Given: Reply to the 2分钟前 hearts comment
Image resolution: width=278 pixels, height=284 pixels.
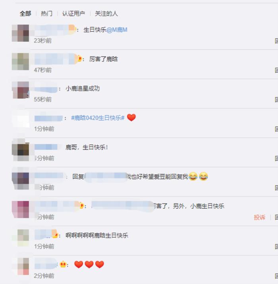Looking at the screenshot, I should (276, 276).
